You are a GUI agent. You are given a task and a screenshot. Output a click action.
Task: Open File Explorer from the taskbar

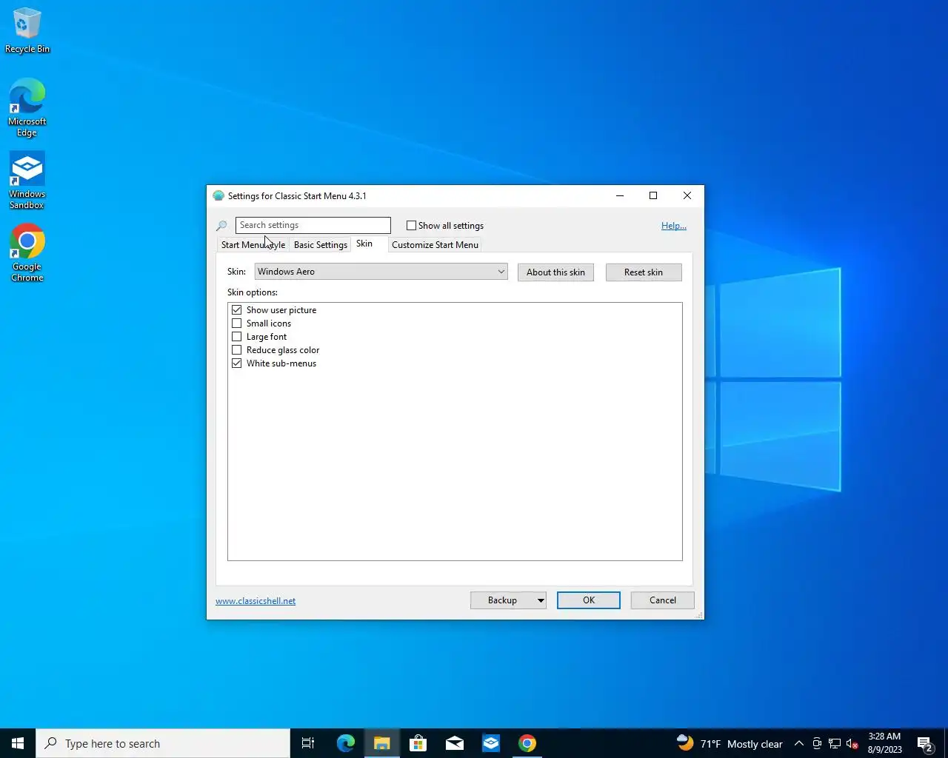point(381,743)
